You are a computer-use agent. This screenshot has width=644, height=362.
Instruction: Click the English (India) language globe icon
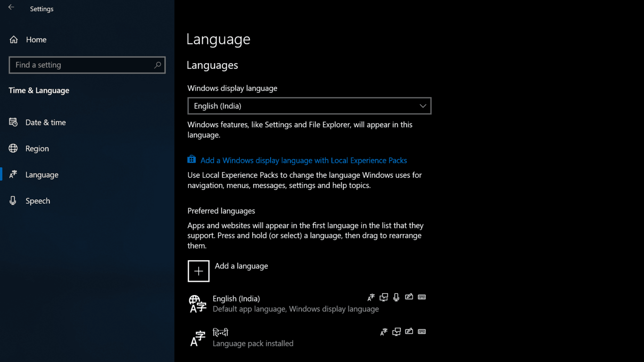click(x=198, y=304)
